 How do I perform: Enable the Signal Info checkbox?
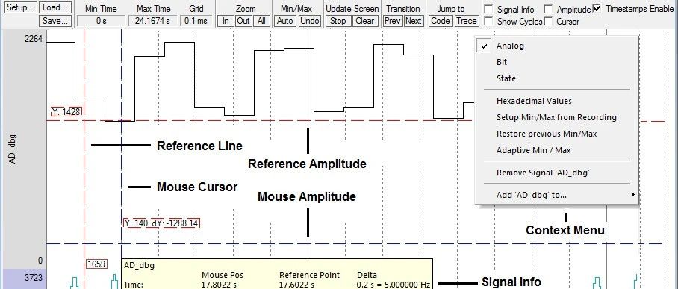(x=488, y=9)
